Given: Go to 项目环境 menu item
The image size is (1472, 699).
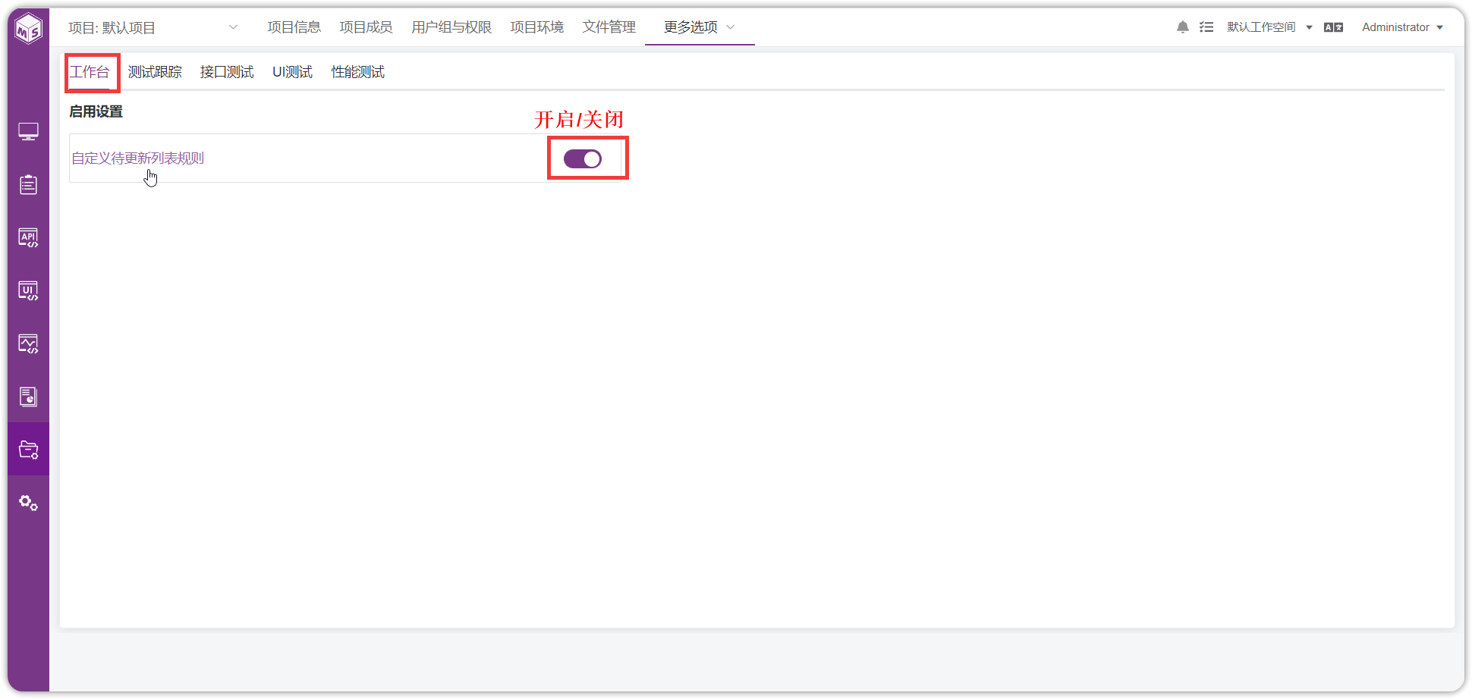Looking at the screenshot, I should (x=537, y=27).
